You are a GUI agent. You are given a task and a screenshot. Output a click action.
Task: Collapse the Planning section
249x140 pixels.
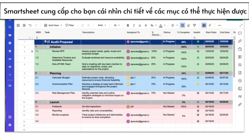pos(48,73)
